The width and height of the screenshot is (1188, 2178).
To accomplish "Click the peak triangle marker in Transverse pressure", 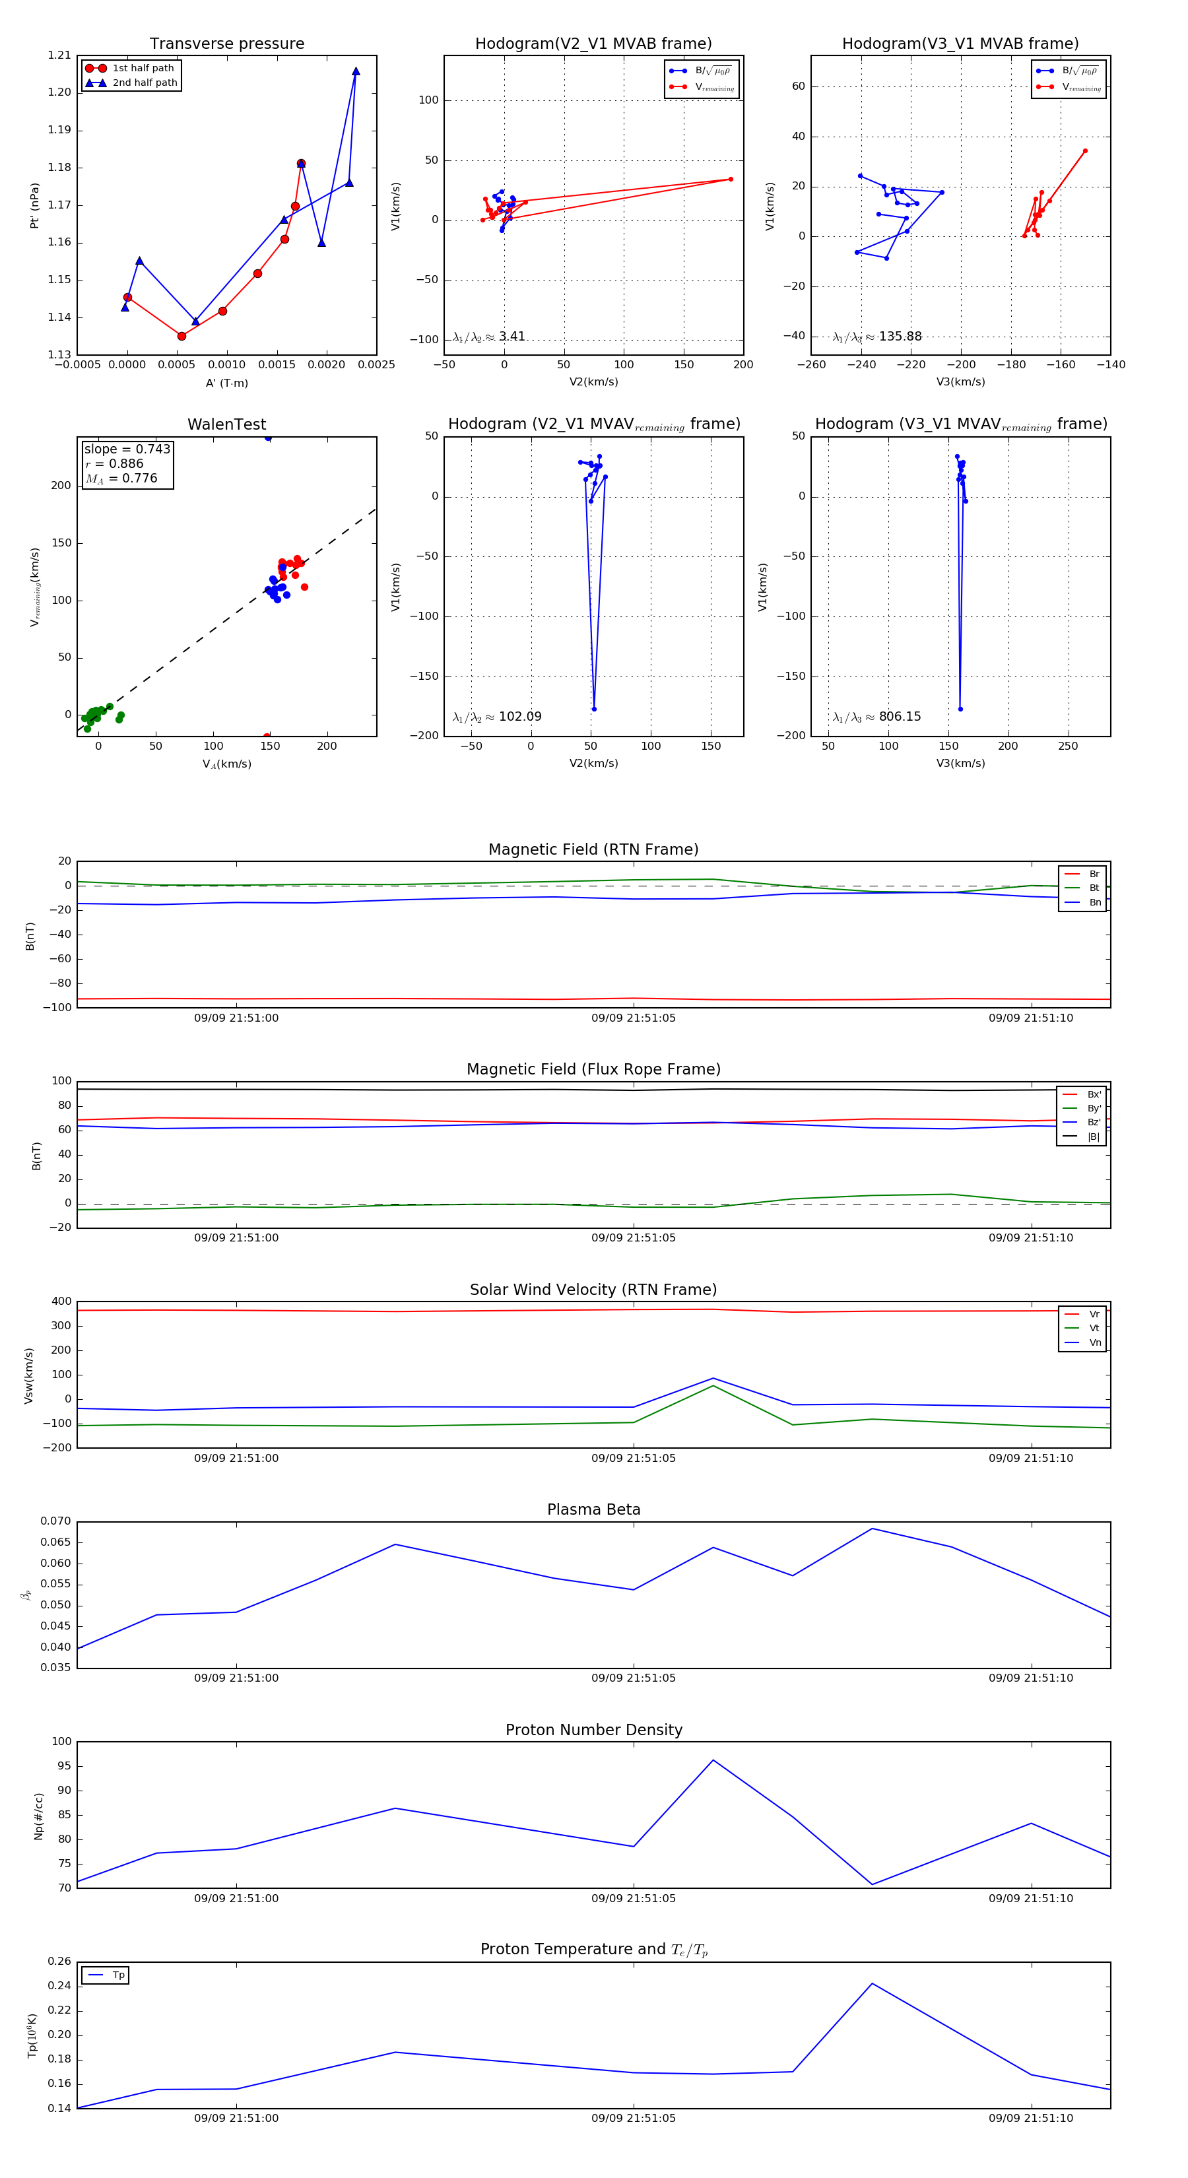I will tap(356, 71).
